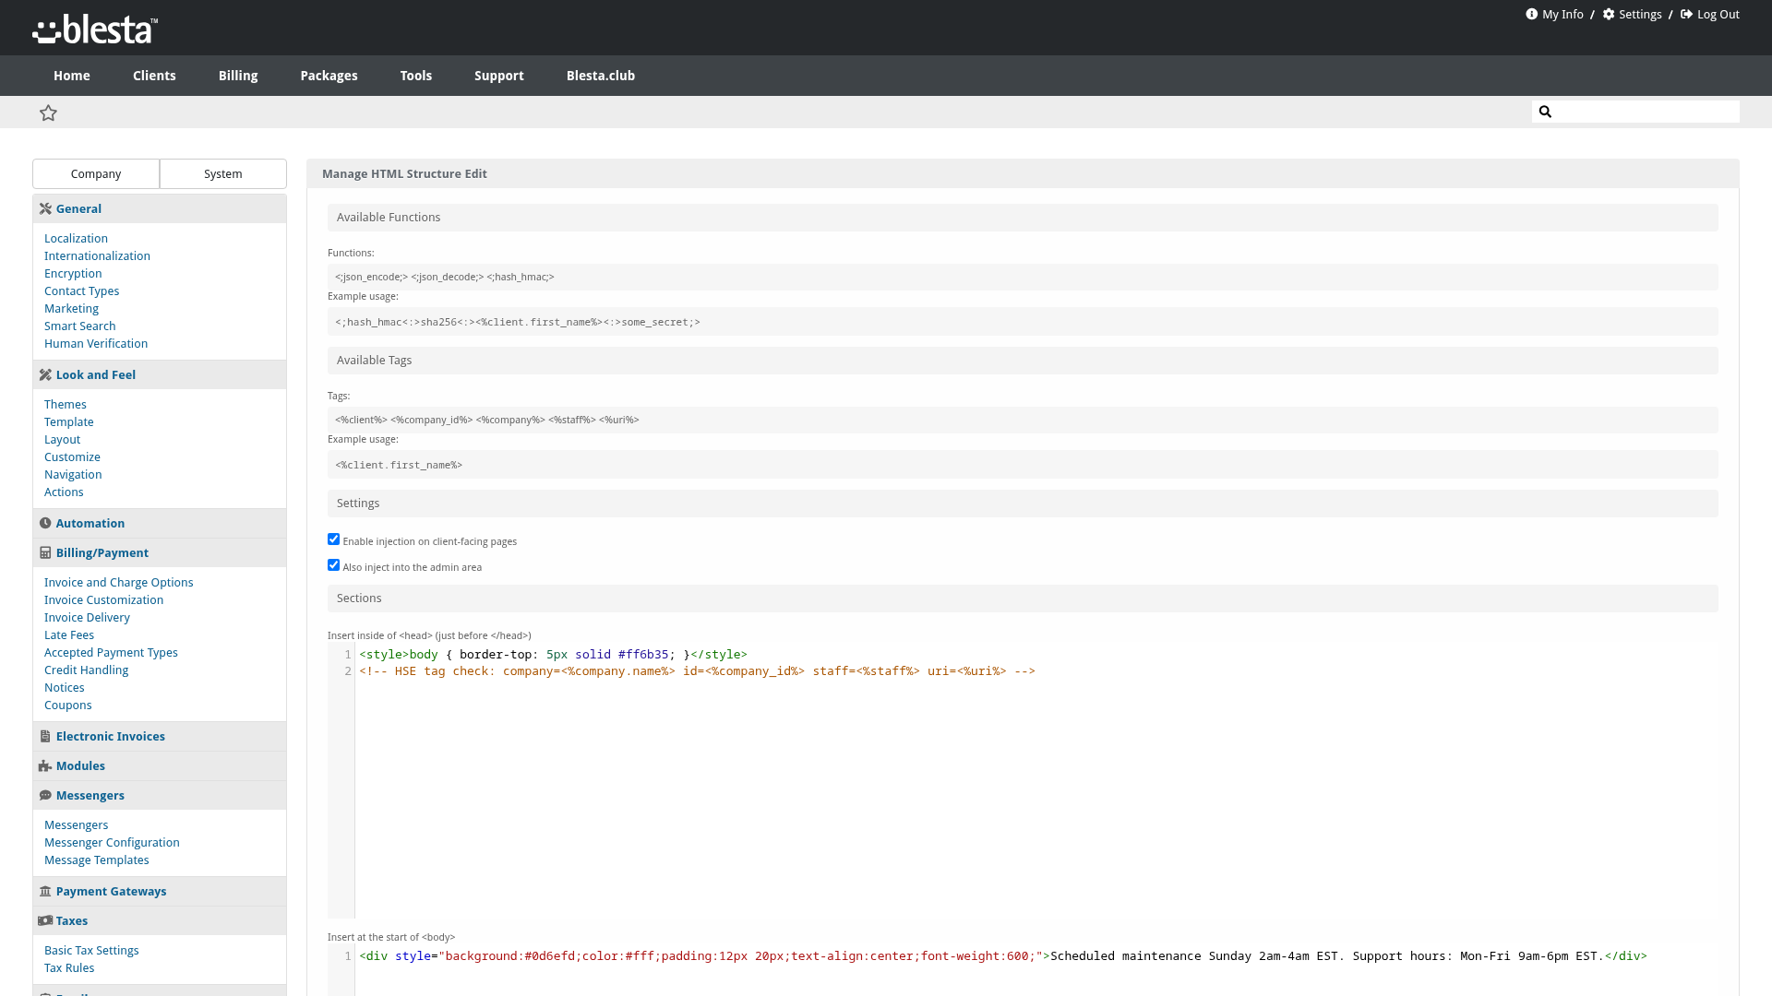The width and height of the screenshot is (1772, 996).
Task: Expand the General settings section
Action: click(x=160, y=208)
